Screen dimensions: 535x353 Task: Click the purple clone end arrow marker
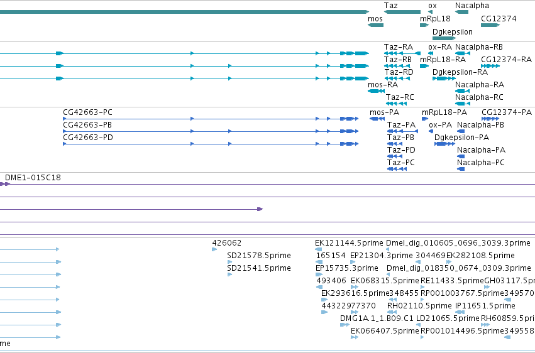260,209
